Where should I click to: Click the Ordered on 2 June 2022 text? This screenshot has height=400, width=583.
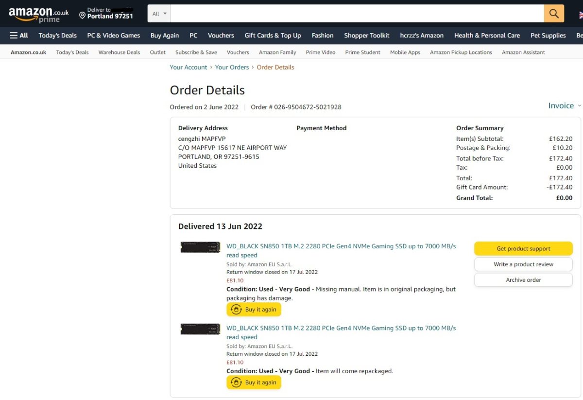204,107
